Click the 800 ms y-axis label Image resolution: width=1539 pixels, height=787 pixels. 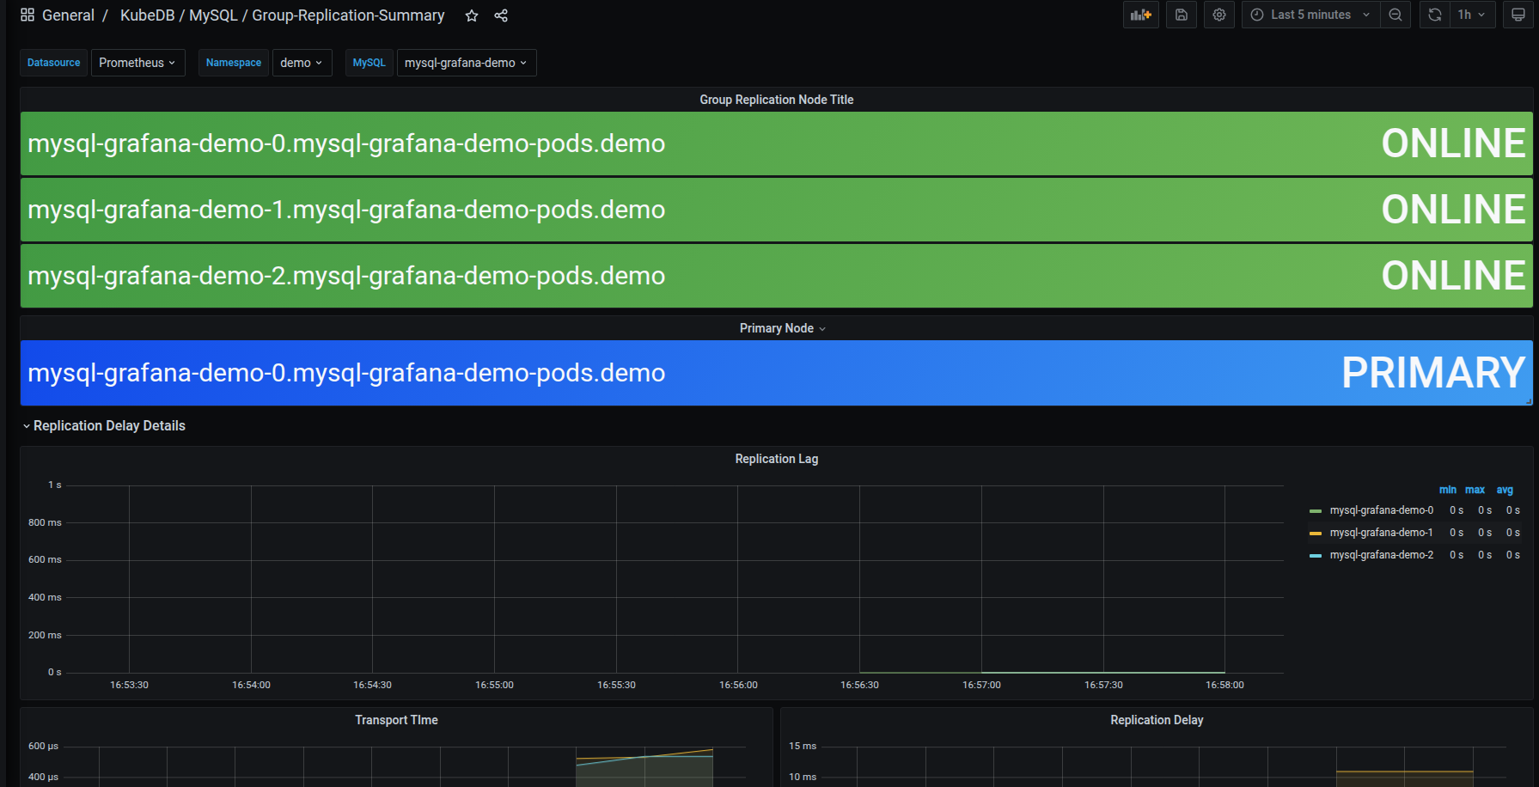tap(45, 522)
